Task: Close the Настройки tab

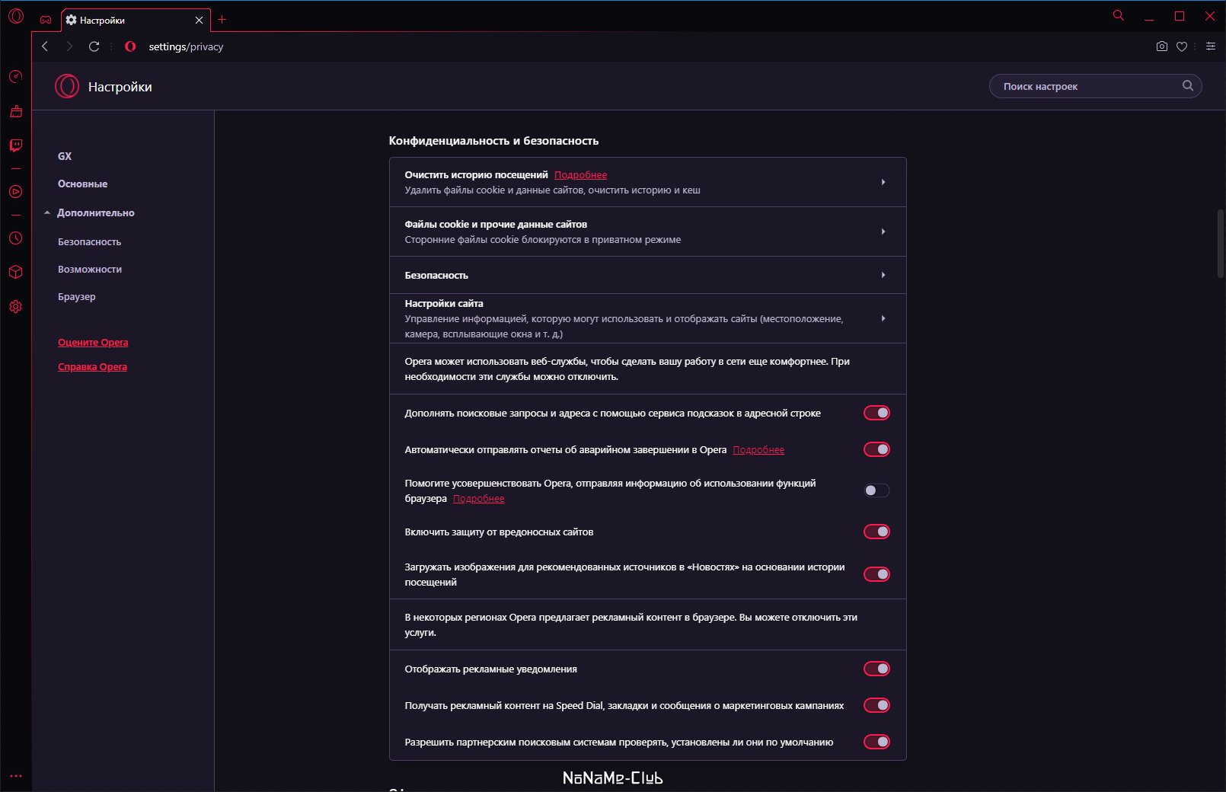Action: pos(199,21)
